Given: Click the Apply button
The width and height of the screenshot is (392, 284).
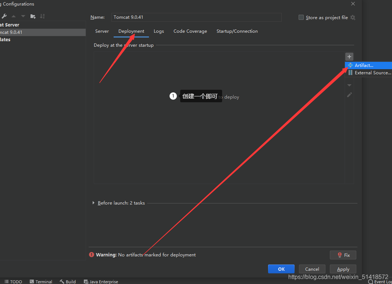Looking at the screenshot, I should click(343, 269).
